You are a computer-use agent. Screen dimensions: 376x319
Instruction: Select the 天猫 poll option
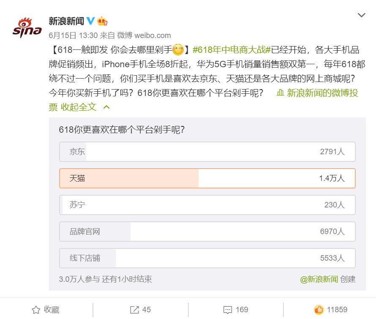pyautogui.click(x=207, y=178)
